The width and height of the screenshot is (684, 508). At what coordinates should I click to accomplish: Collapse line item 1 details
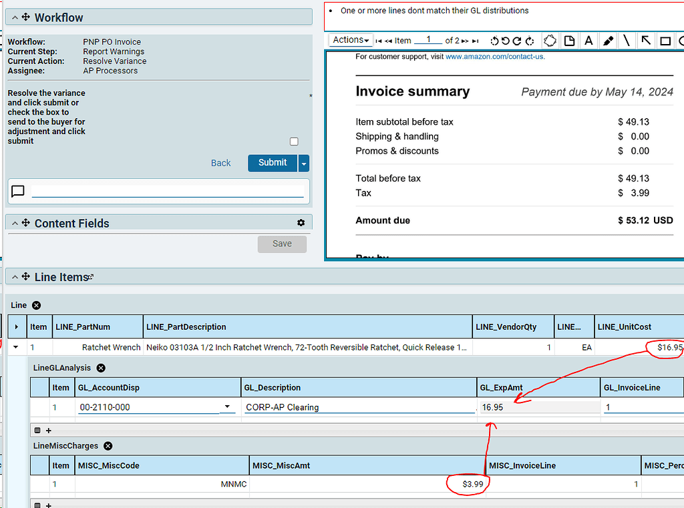coord(16,347)
